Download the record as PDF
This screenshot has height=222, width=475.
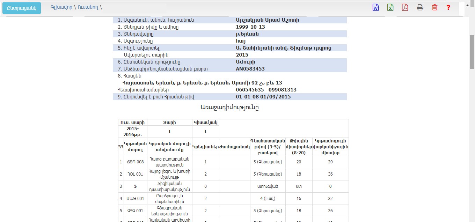click(405, 7)
